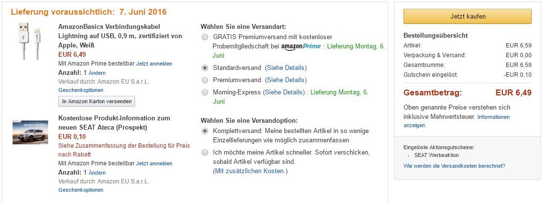Click In Amazon Karton versenden button
This screenshot has width=543, height=203.
coord(96,101)
